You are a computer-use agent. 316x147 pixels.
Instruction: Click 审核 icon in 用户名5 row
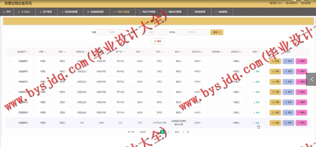[256, 102]
